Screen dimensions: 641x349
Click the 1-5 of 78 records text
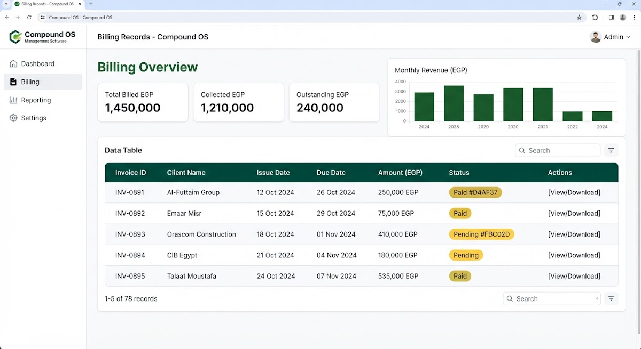[x=131, y=299]
